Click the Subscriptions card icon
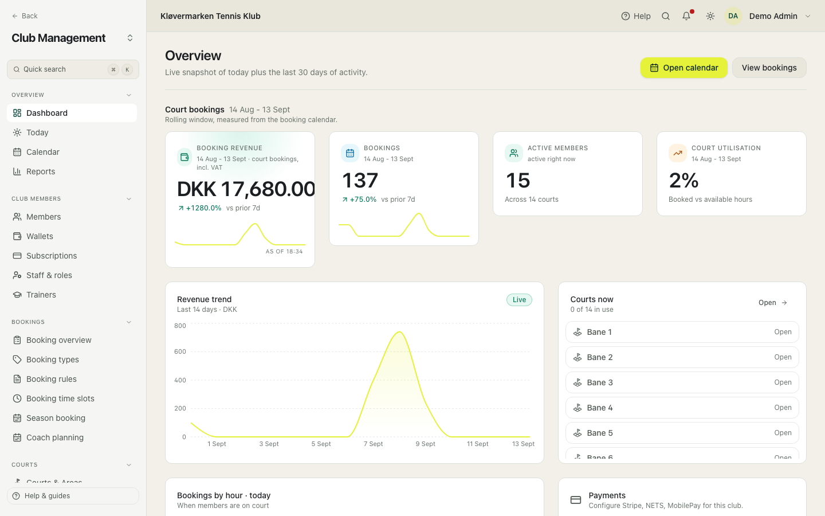This screenshot has width=825, height=516. (x=17, y=256)
